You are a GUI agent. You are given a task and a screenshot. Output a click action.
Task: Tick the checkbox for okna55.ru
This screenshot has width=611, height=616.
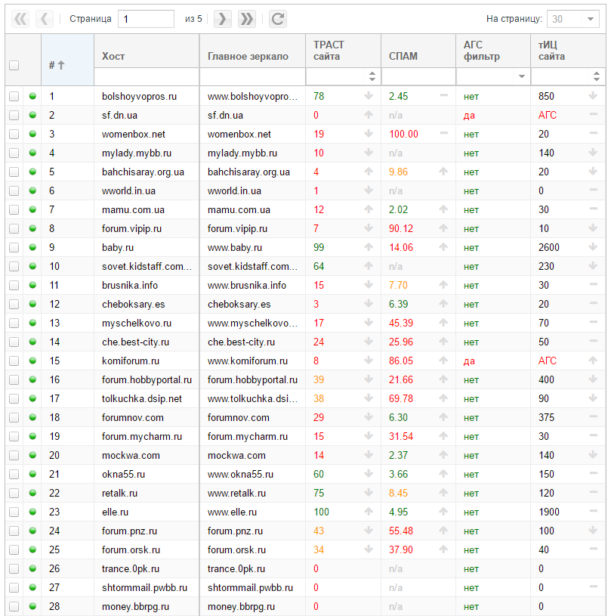[14, 474]
